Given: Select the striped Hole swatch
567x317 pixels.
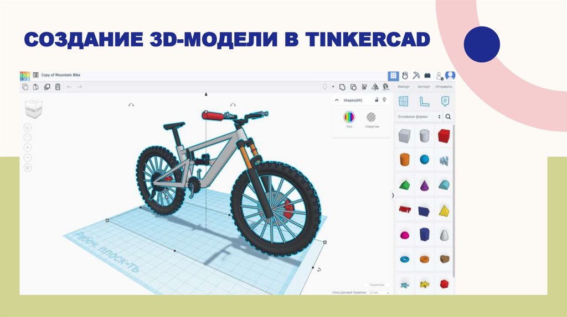Looking at the screenshot, I should [371, 117].
